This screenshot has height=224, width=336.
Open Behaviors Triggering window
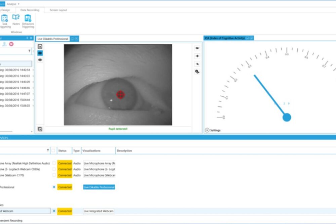pos(28,20)
